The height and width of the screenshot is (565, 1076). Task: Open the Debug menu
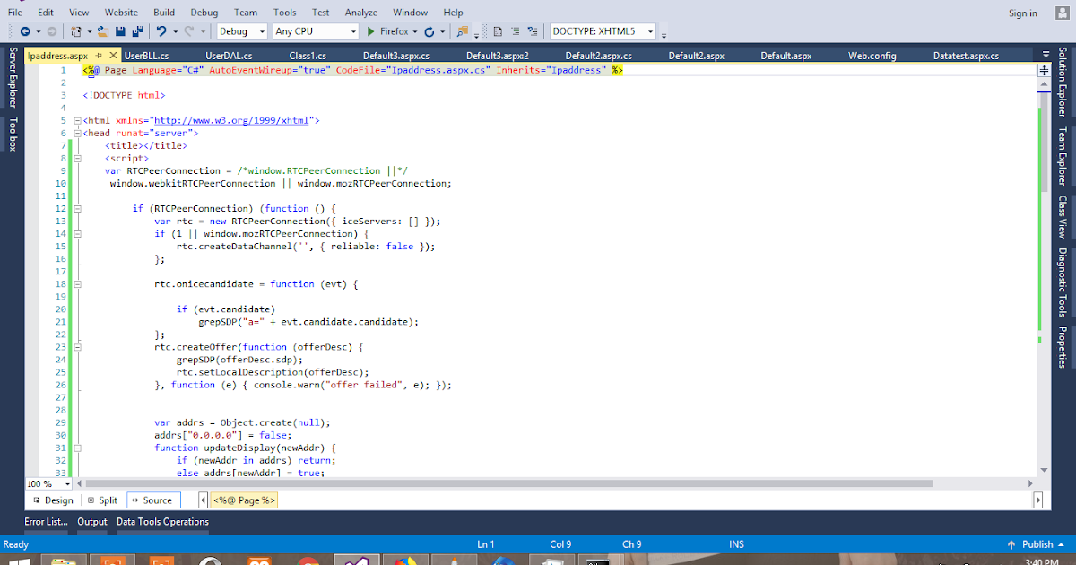pos(204,12)
